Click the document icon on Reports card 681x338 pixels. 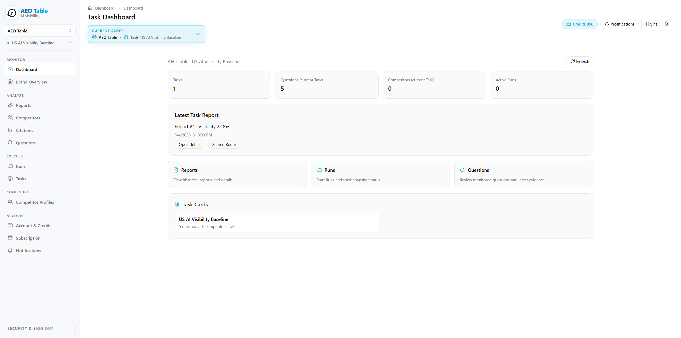(176, 170)
